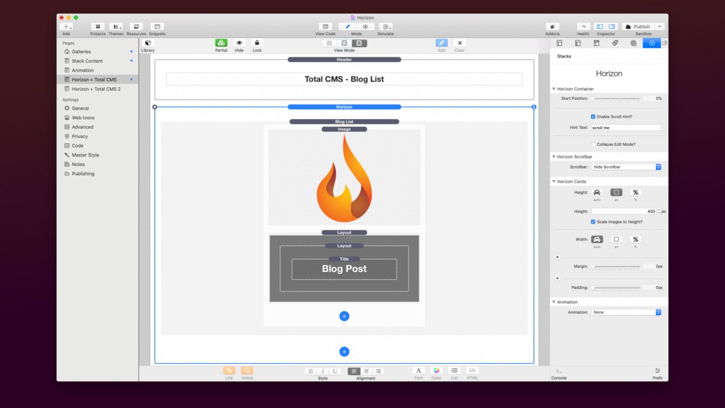The image size is (725, 408).
Task: Open the Addons manager
Action: point(552,27)
